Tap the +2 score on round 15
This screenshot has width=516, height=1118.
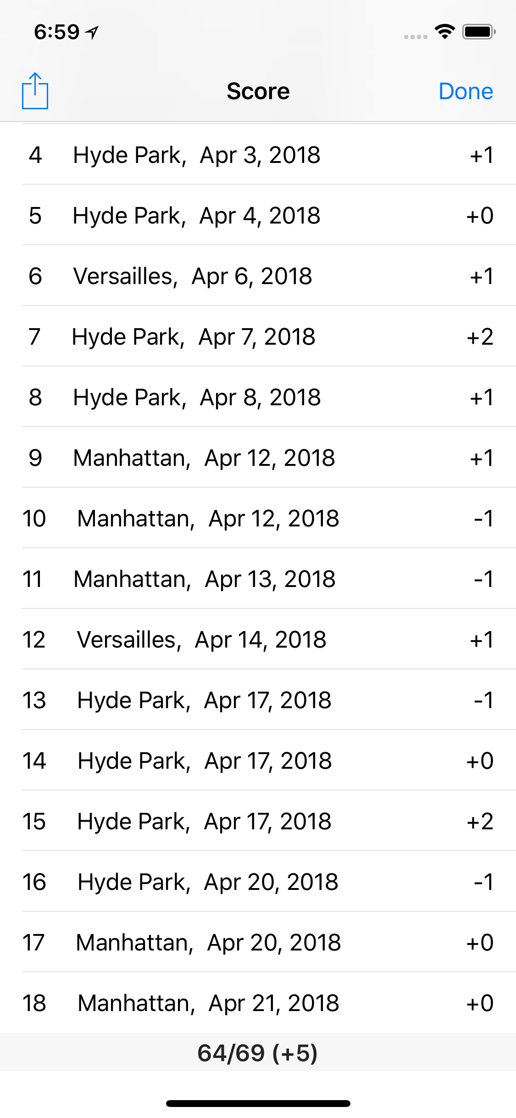pyautogui.click(x=480, y=822)
